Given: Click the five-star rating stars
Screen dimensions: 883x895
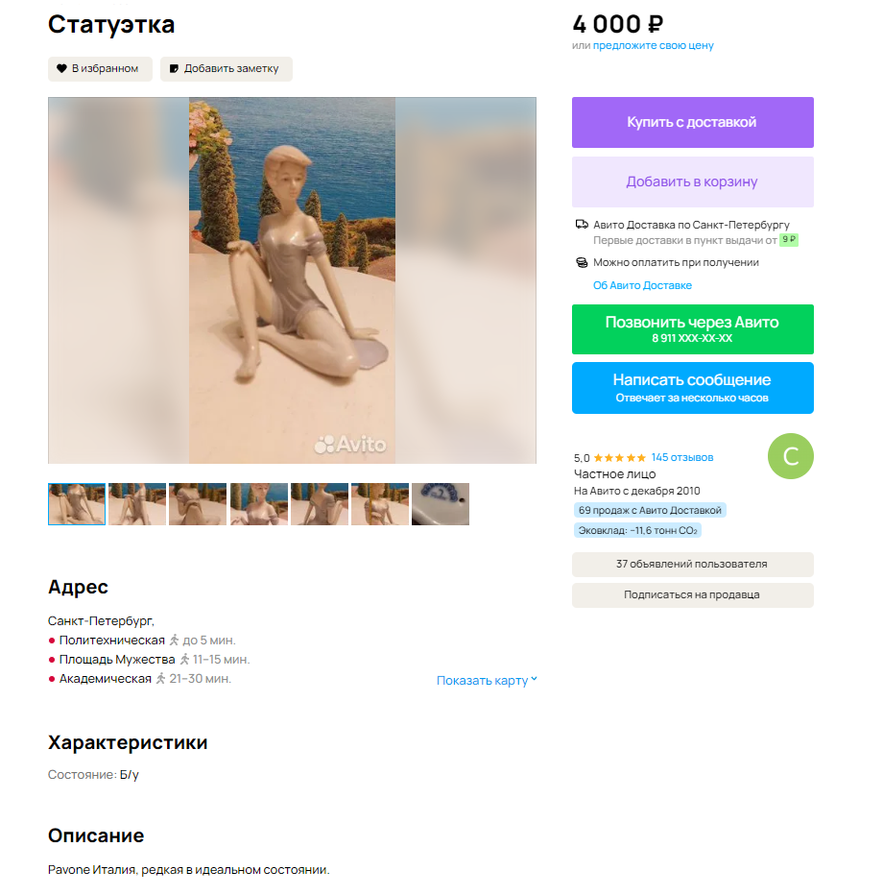Looking at the screenshot, I should pos(619,458).
